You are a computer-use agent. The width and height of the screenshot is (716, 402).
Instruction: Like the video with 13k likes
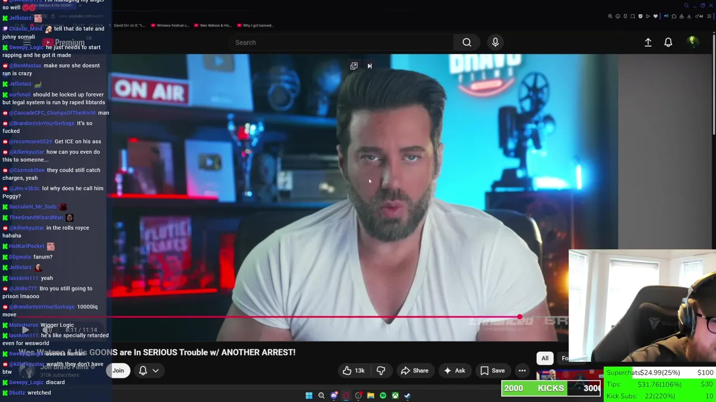(354, 371)
